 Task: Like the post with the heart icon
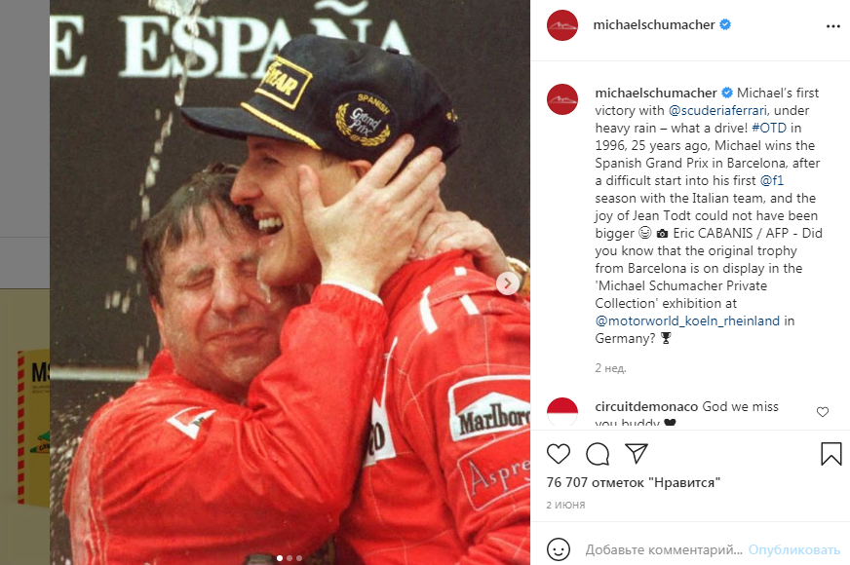point(559,454)
